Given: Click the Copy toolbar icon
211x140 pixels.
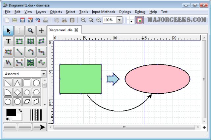Looking at the screenshot, I should coord(57,20).
